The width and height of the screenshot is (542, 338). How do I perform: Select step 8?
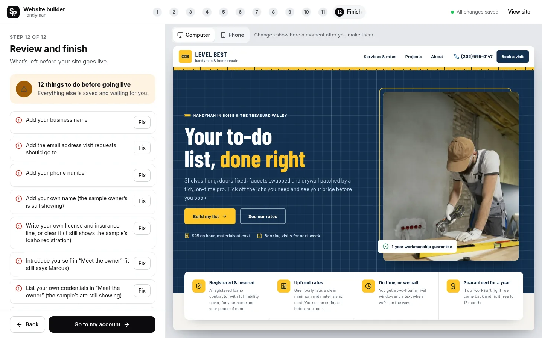tap(273, 12)
